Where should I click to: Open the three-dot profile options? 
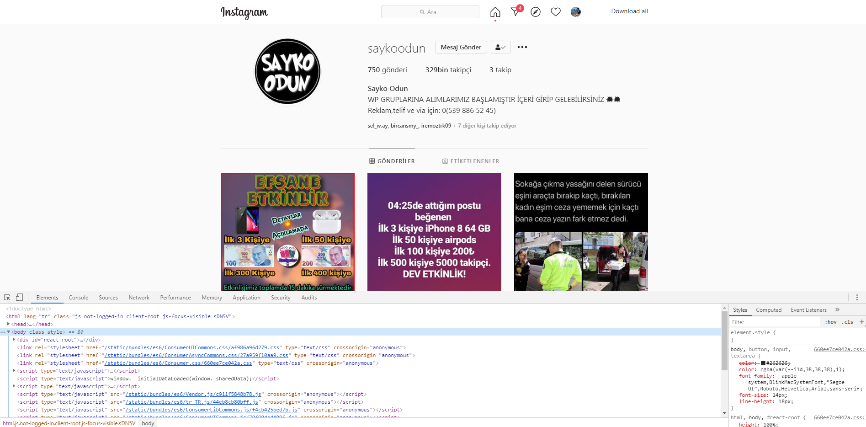click(522, 47)
